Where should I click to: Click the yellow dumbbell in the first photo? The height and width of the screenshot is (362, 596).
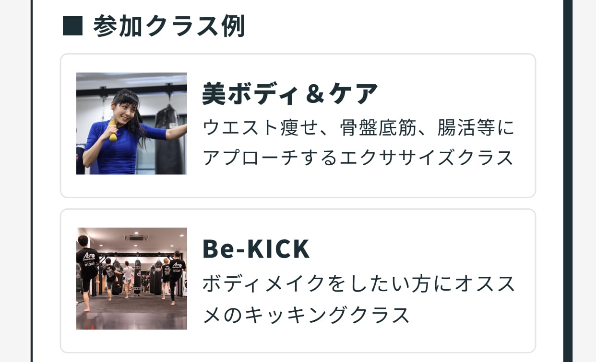pyautogui.click(x=112, y=131)
